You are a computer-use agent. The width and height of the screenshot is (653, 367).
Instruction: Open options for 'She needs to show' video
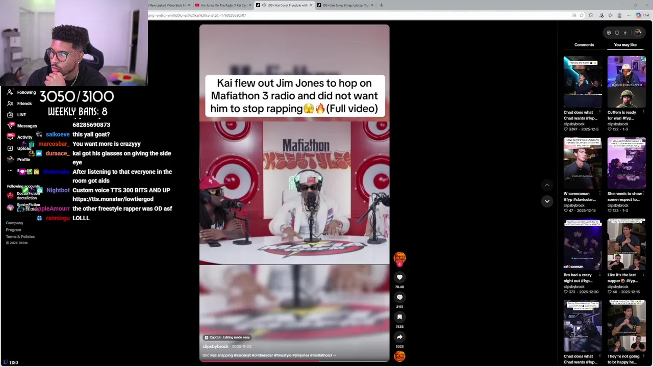[643, 194]
